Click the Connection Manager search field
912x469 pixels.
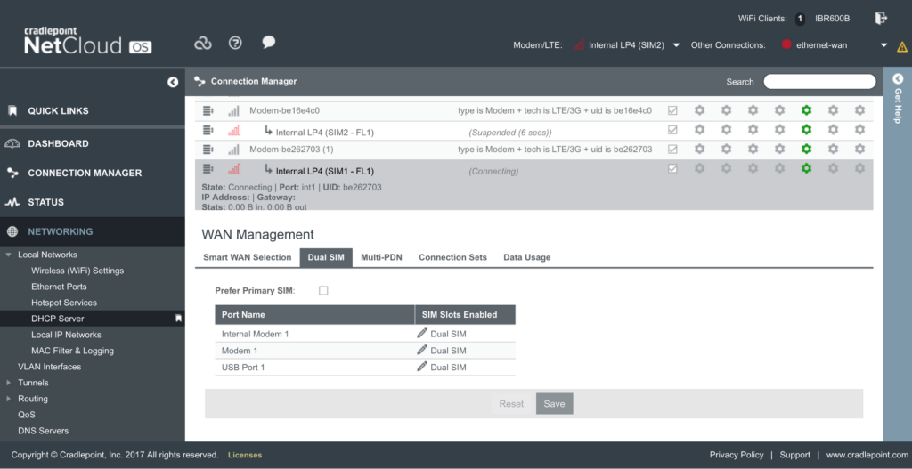click(x=819, y=82)
